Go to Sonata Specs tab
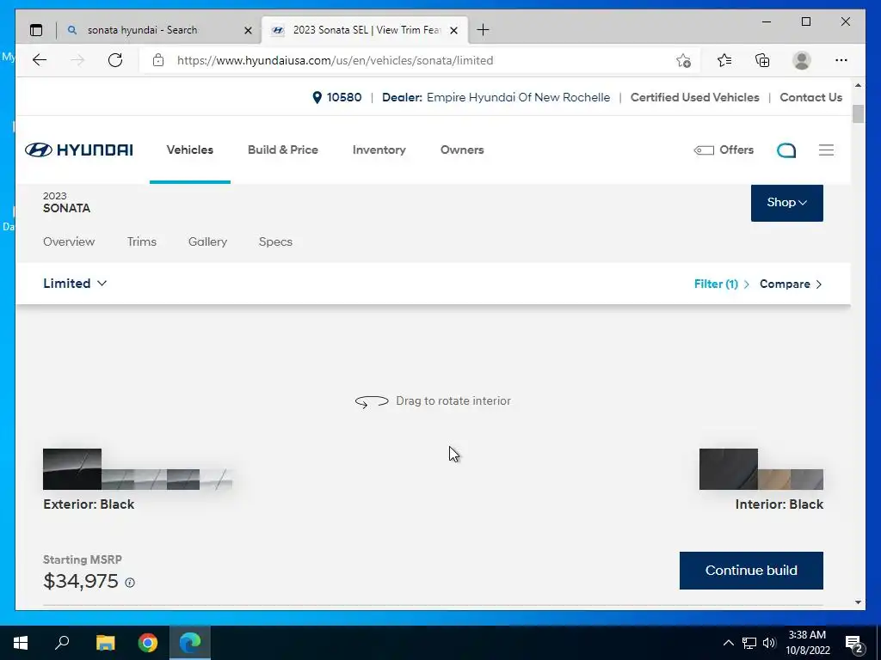 pos(275,241)
